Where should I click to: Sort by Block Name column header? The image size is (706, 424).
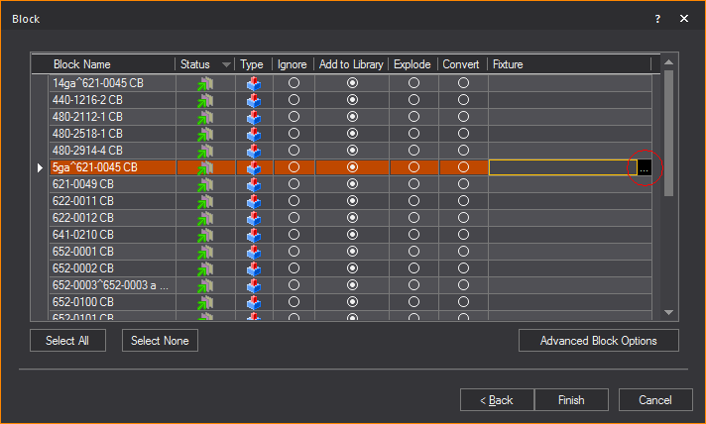click(112, 64)
